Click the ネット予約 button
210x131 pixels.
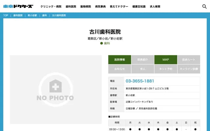click(x=165, y=69)
